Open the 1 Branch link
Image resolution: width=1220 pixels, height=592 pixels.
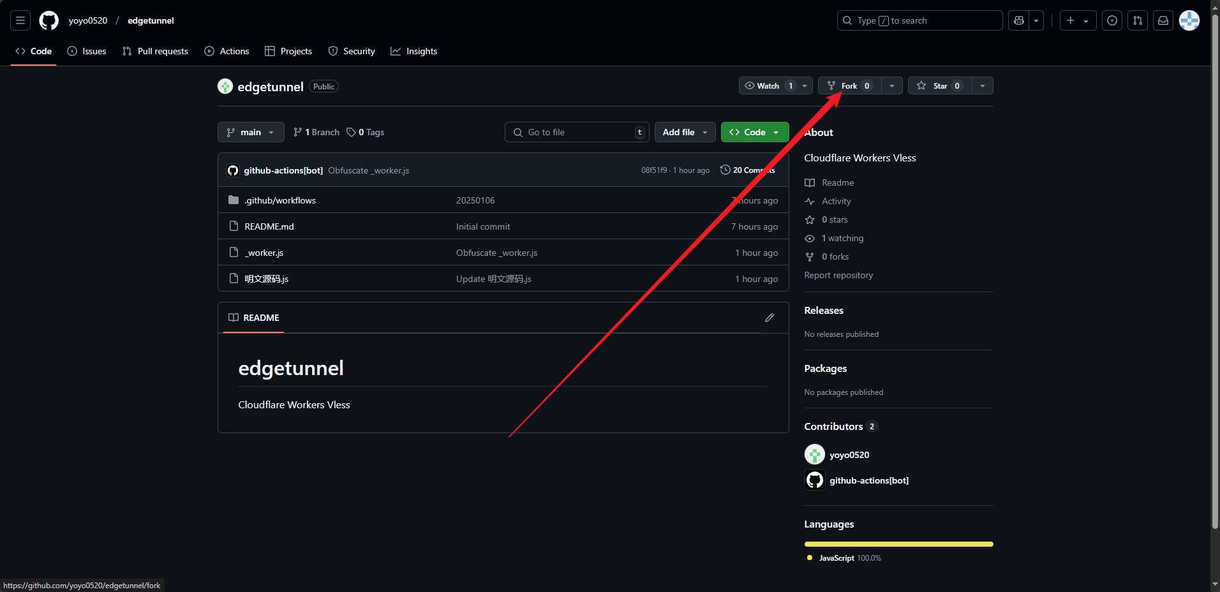316,132
